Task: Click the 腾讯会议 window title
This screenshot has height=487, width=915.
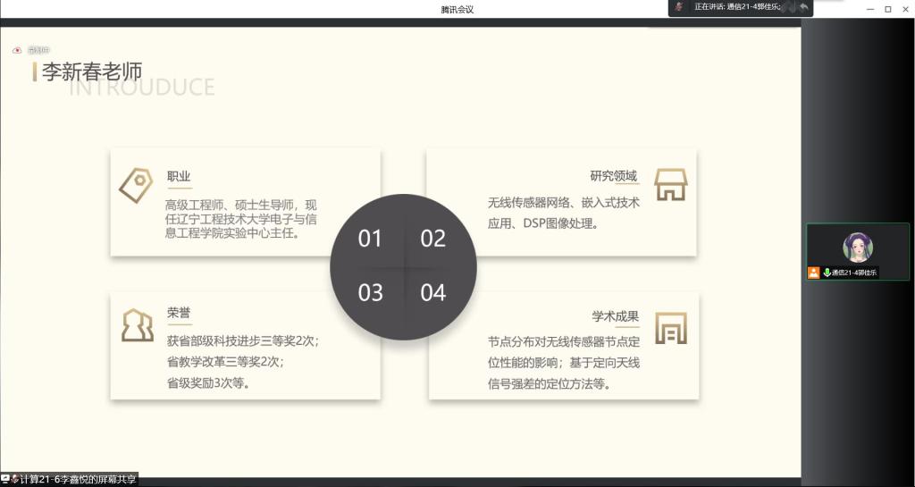Action: 457,9
